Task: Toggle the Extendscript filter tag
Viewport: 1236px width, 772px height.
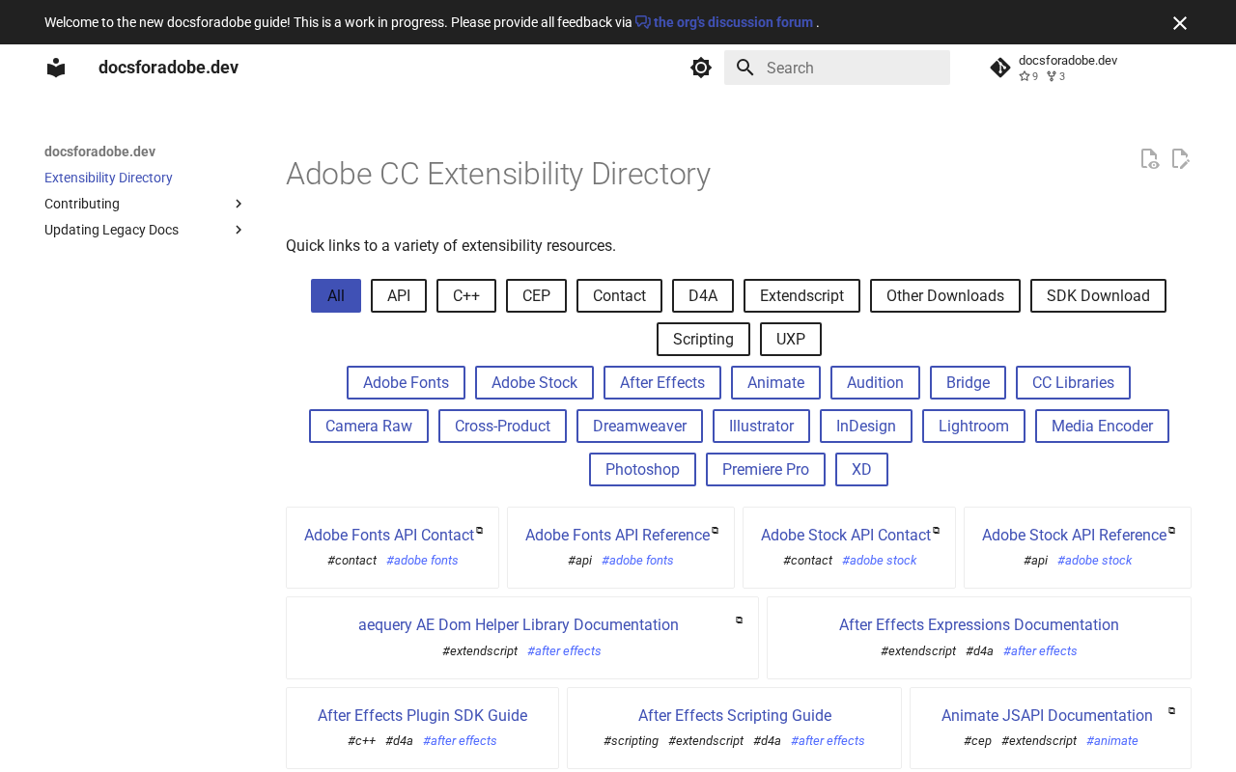Action: point(801,296)
